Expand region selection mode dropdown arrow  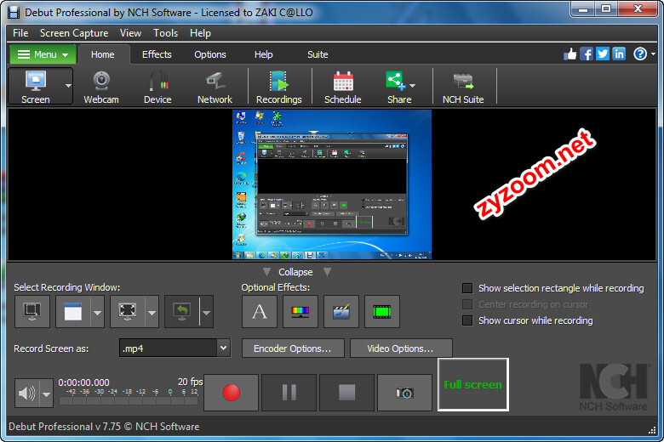[x=152, y=313]
